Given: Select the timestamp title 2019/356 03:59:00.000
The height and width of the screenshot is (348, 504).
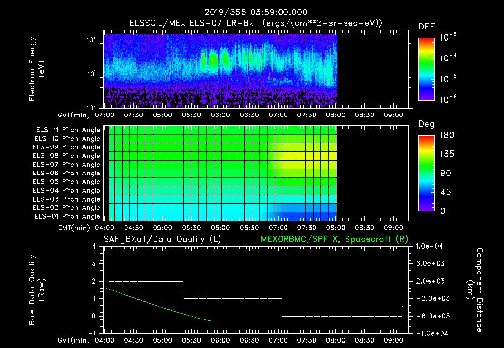Looking at the screenshot, I should click(256, 12).
